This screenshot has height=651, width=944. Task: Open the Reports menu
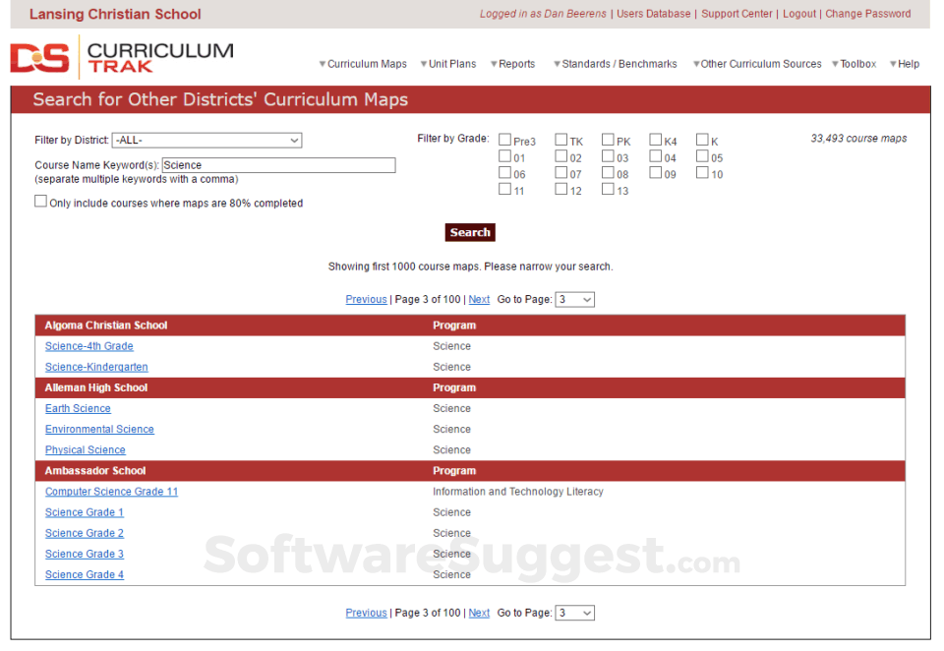512,63
